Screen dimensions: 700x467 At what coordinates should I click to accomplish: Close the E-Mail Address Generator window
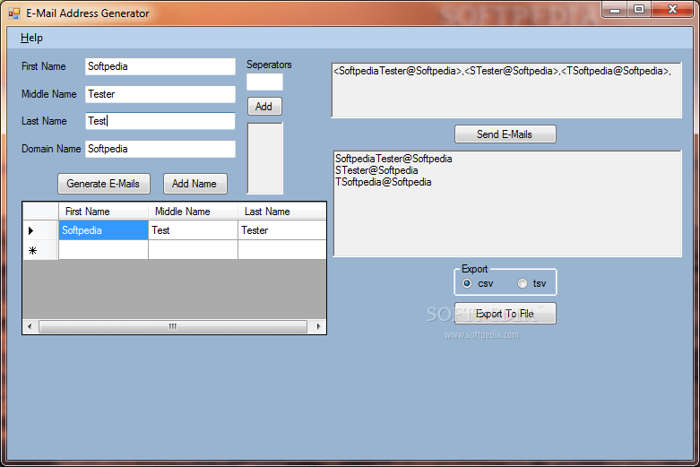click(x=672, y=9)
